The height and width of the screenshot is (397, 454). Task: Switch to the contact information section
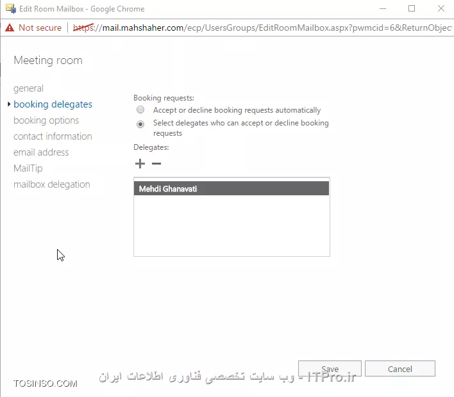point(53,136)
